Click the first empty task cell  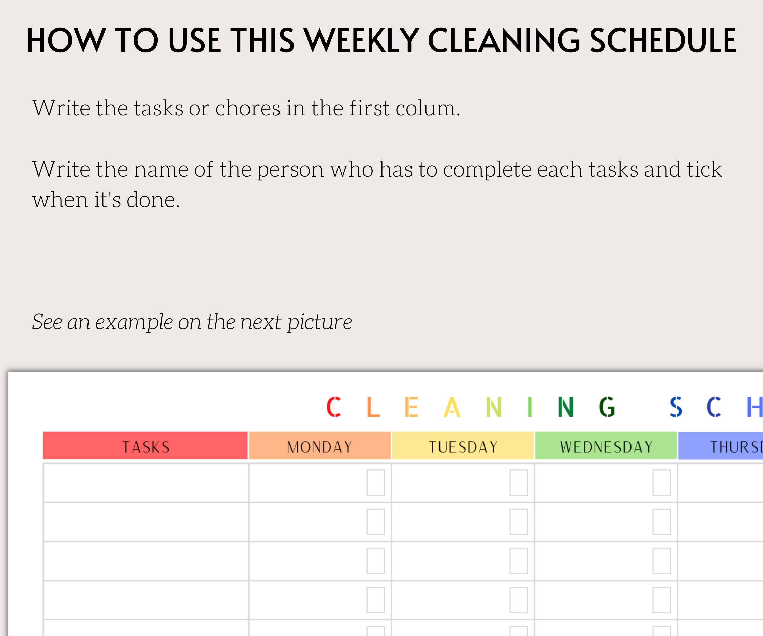pos(146,483)
